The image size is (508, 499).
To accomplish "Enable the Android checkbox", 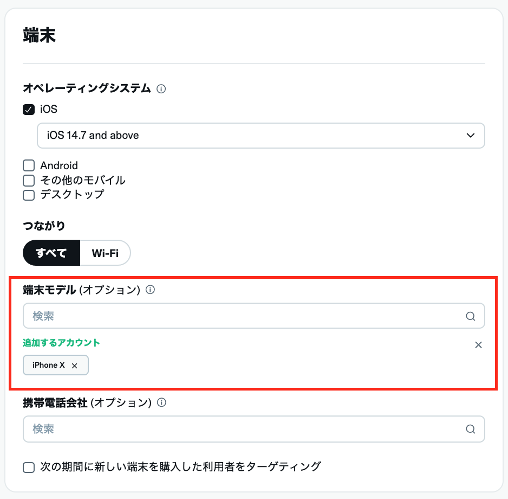I will (x=29, y=166).
